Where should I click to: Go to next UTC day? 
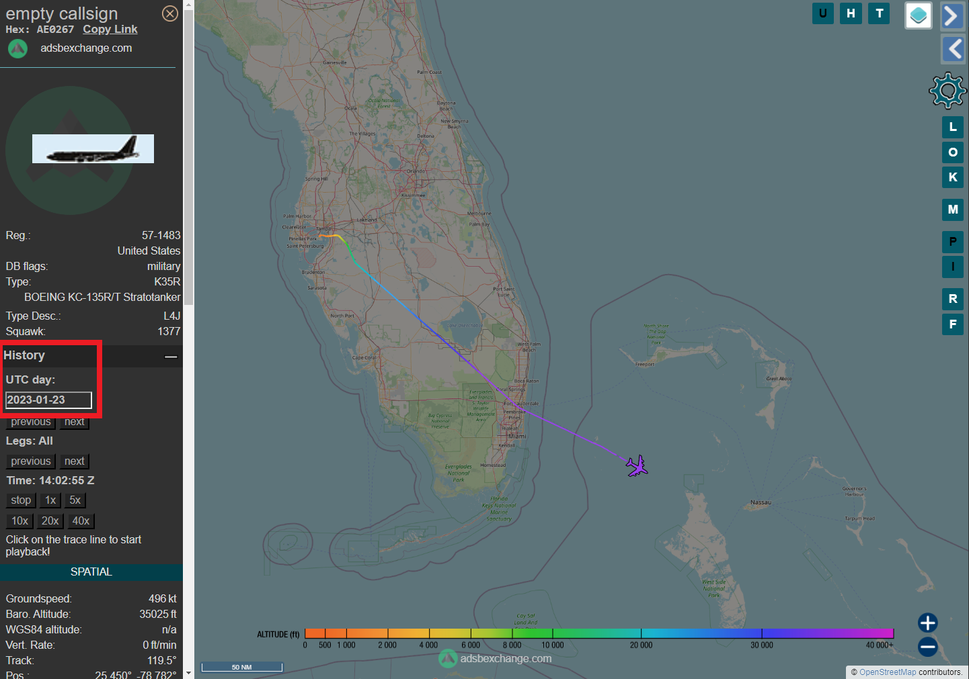pyautogui.click(x=75, y=422)
